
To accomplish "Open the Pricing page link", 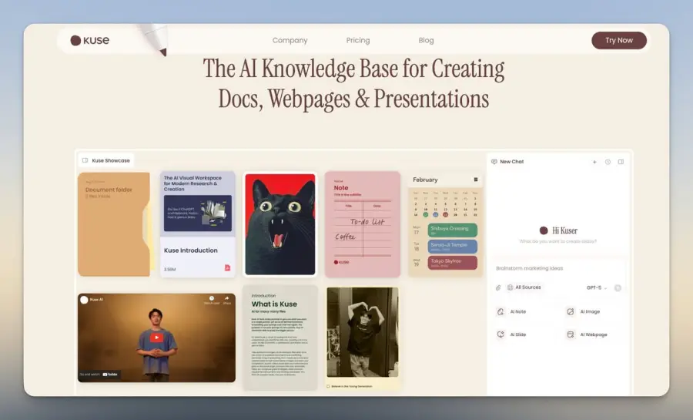I will pos(358,40).
